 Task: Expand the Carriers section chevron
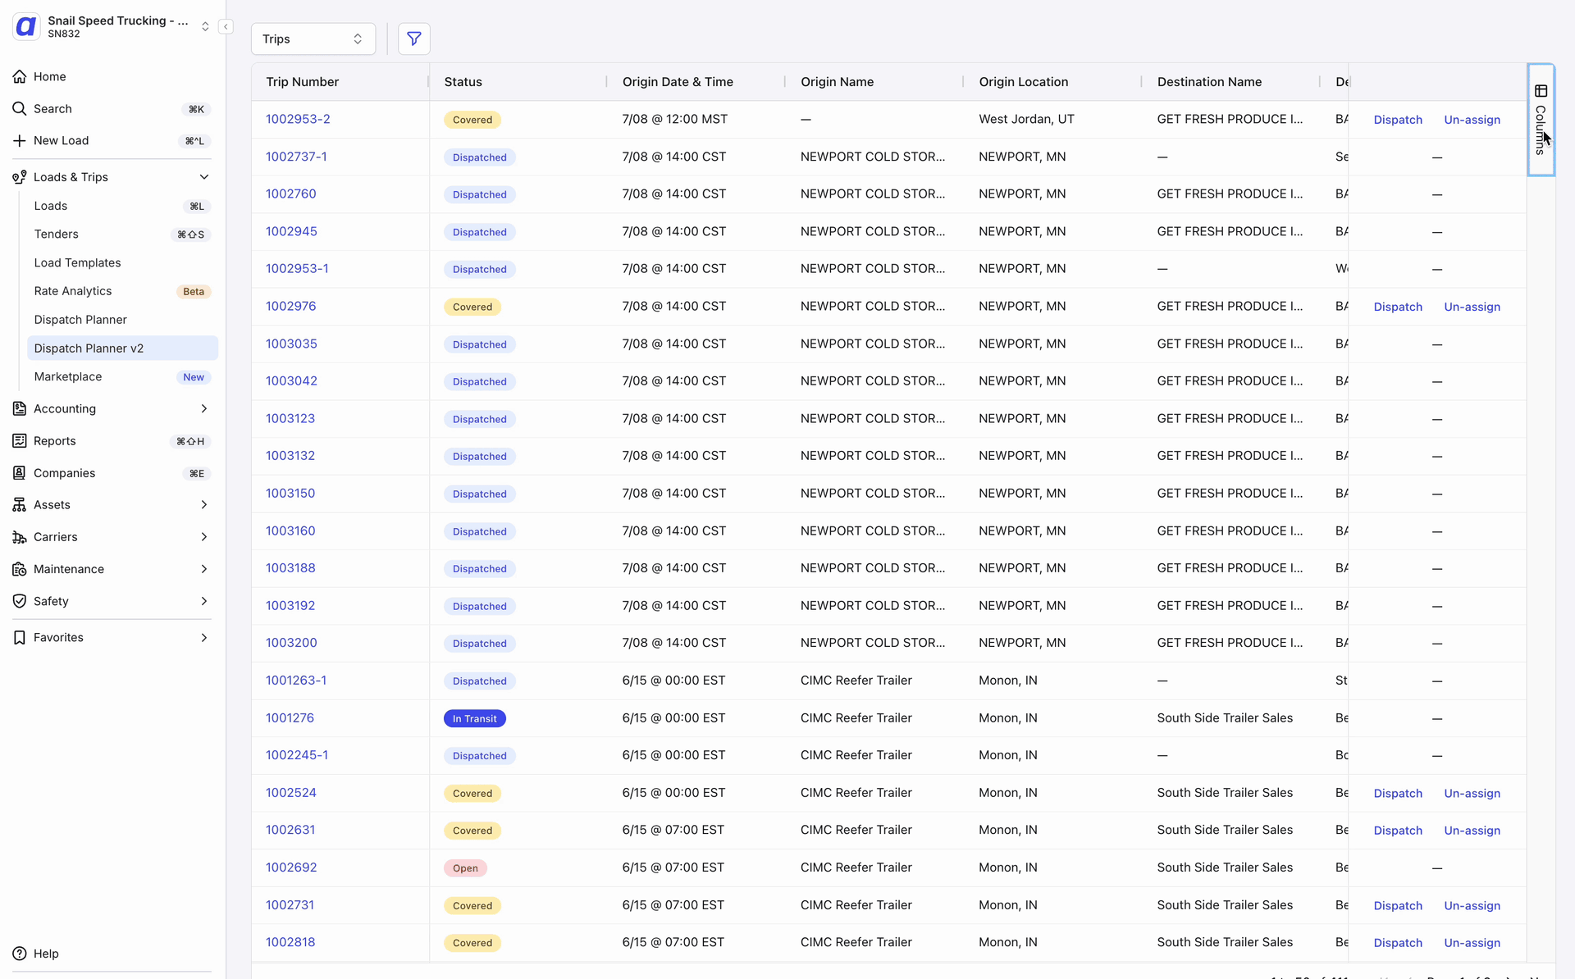tap(204, 537)
